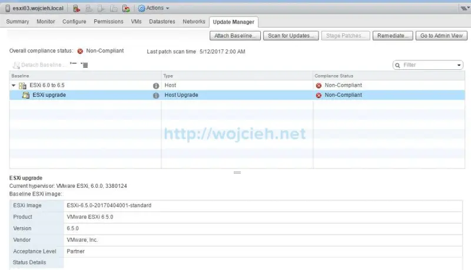The image size is (471, 270).
Task: Click the Acceptance Level value Partner
Action: (x=75, y=251)
